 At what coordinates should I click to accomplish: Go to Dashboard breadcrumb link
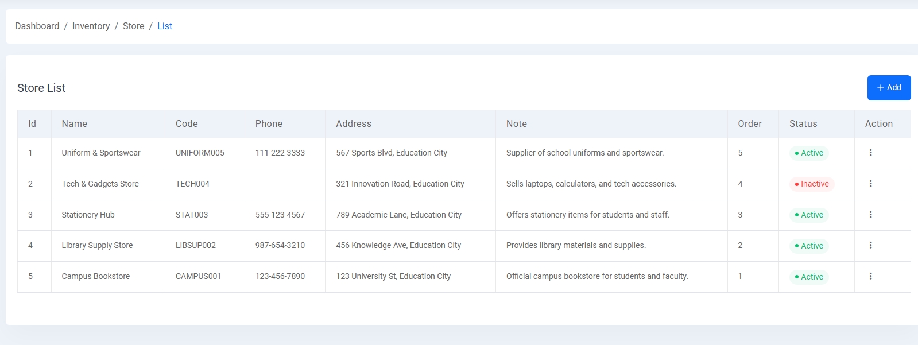pyautogui.click(x=37, y=26)
